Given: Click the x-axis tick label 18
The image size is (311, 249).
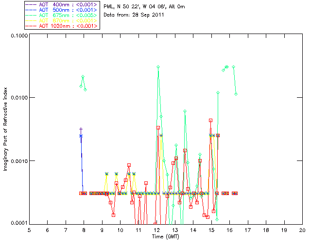Looking at the screenshot, I should tap(266, 230).
